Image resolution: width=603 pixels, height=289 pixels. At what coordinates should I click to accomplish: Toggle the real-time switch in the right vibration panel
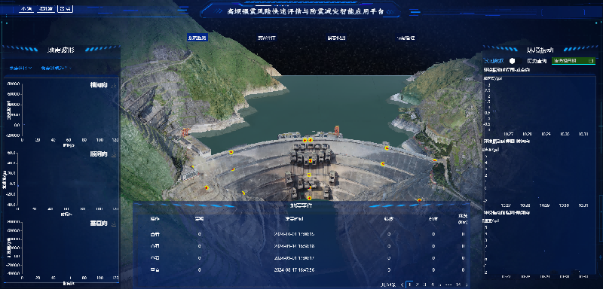coord(516,61)
